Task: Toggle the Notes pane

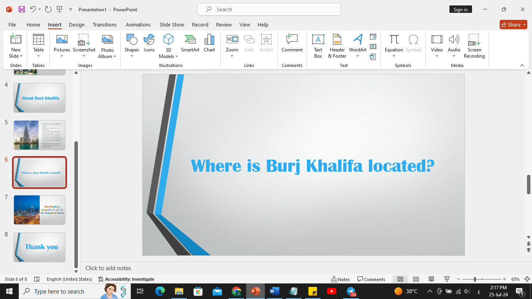Action: tap(340, 279)
